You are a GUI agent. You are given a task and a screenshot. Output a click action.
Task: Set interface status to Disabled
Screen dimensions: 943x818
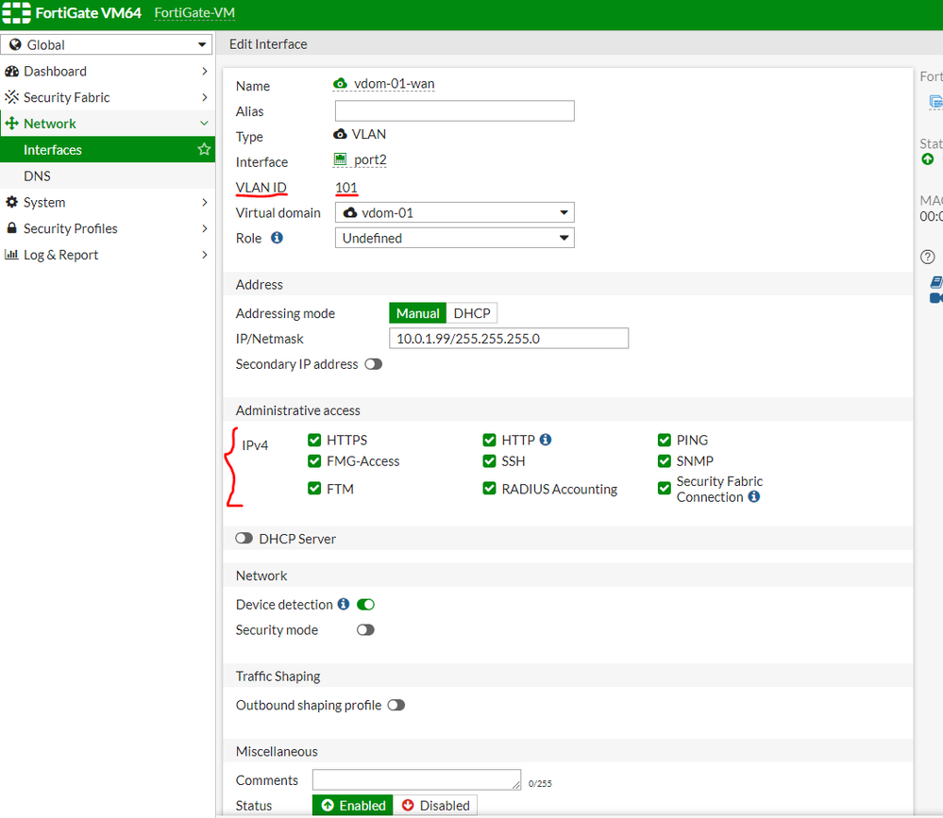[435, 806]
